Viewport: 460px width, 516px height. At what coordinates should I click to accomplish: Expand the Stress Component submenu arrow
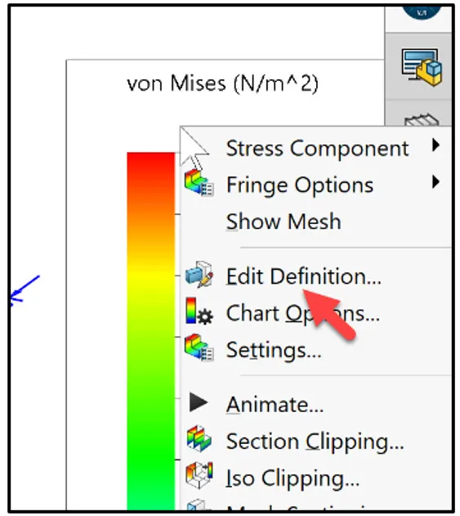click(435, 145)
